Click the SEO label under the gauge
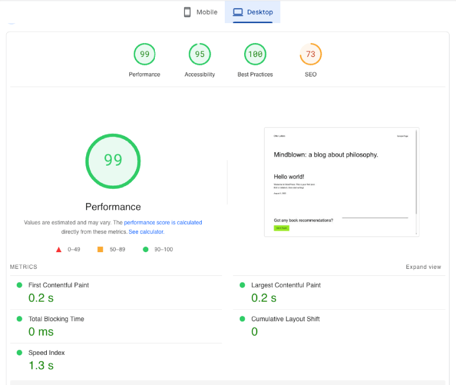Viewport: 456px width, 385px height. pyautogui.click(x=311, y=74)
